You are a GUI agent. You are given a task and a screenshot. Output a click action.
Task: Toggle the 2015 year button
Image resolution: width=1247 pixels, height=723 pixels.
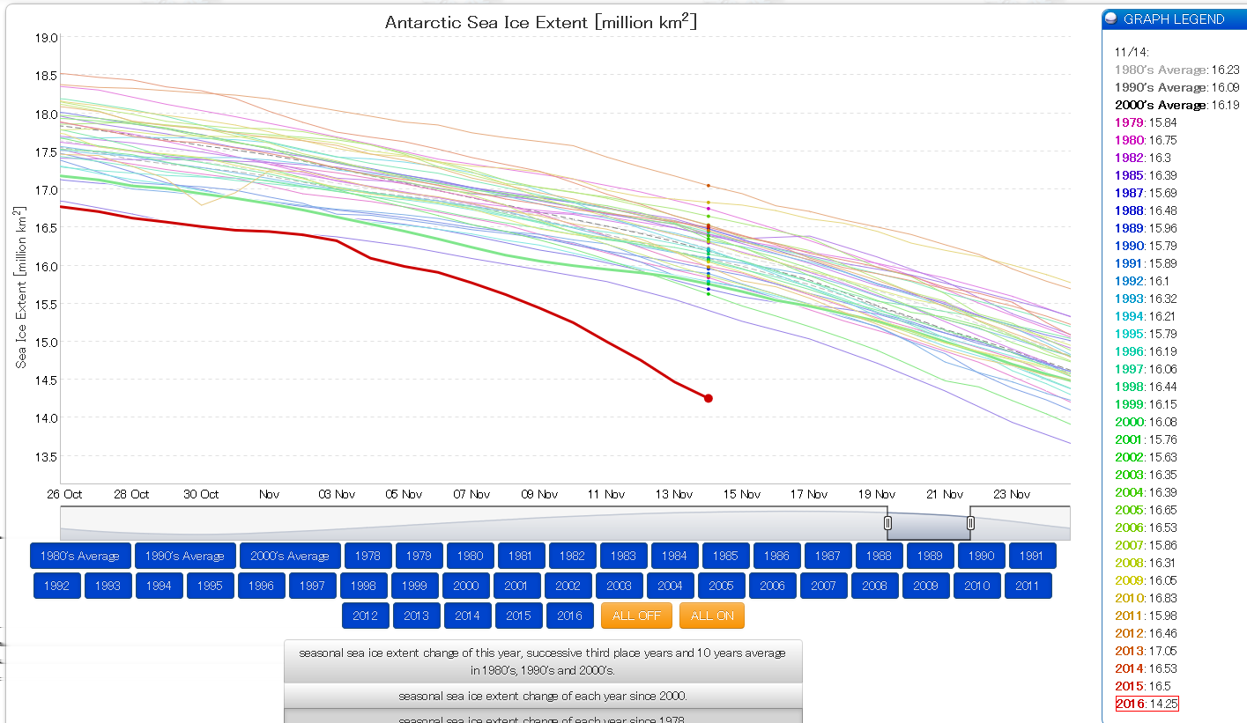click(518, 616)
